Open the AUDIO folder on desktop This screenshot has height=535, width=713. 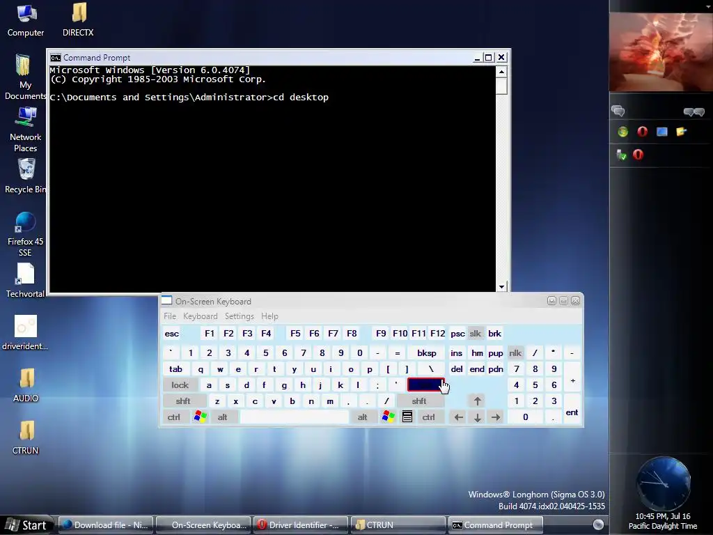click(26, 385)
